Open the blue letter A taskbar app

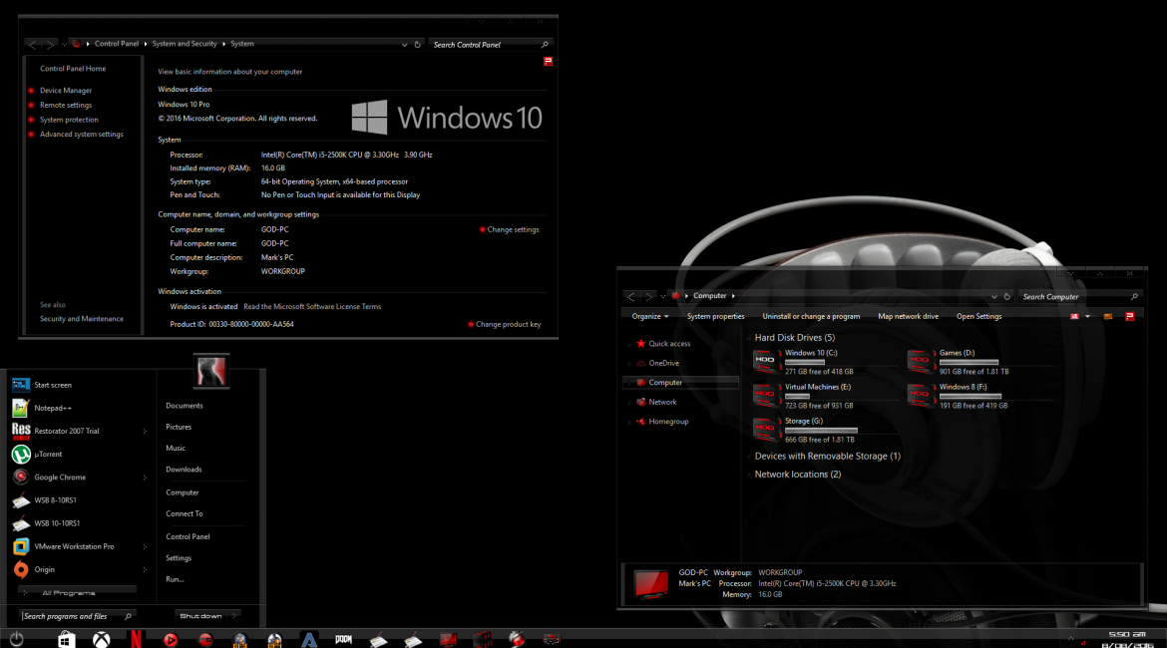tap(309, 640)
